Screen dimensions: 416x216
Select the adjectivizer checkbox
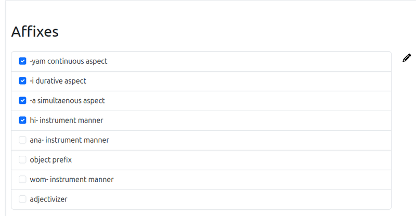[22, 199]
